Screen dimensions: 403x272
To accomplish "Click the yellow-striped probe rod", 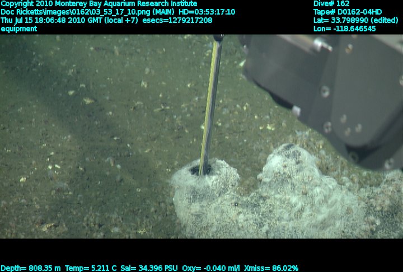I will click(211, 101).
